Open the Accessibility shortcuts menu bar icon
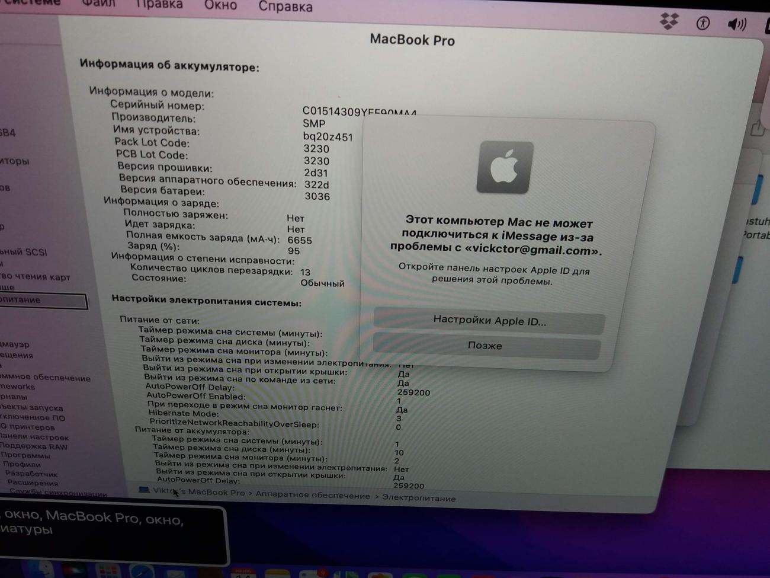The image size is (770, 578). (703, 23)
